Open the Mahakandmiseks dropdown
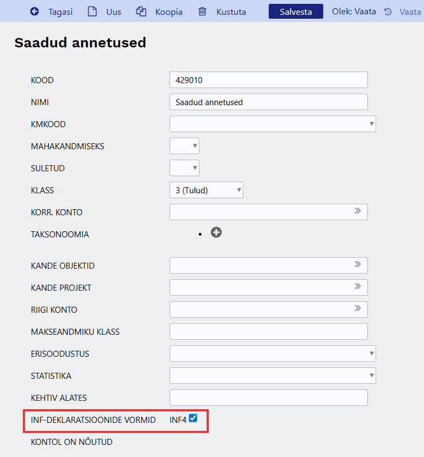 click(184, 146)
